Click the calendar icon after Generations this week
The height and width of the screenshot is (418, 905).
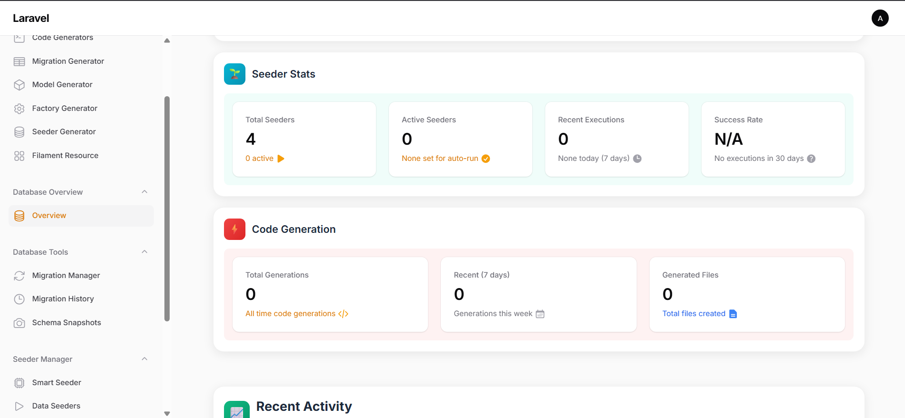540,314
